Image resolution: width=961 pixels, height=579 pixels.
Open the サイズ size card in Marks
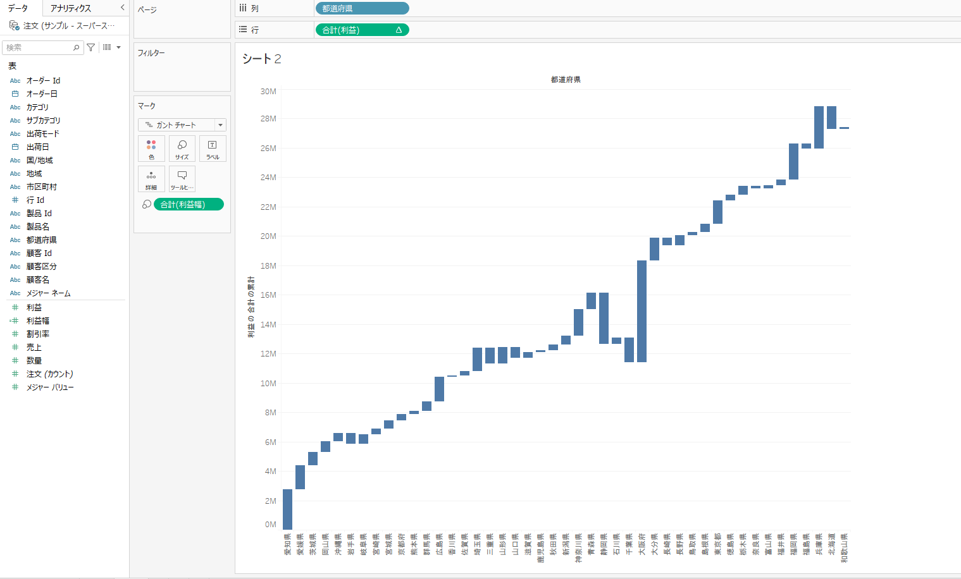(182, 149)
